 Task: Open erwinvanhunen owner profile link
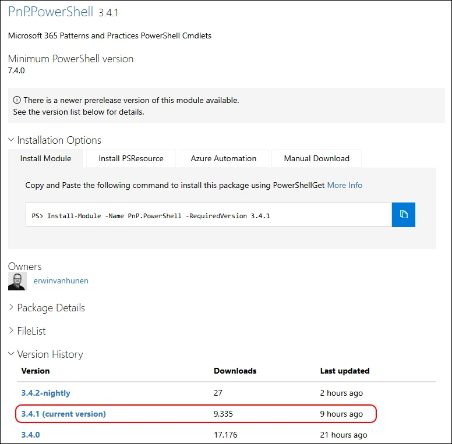[61, 280]
